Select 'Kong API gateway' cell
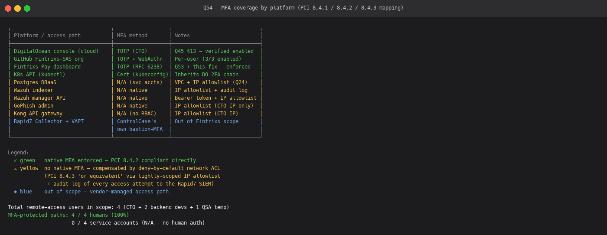The height and width of the screenshot is (235, 607). [38, 114]
